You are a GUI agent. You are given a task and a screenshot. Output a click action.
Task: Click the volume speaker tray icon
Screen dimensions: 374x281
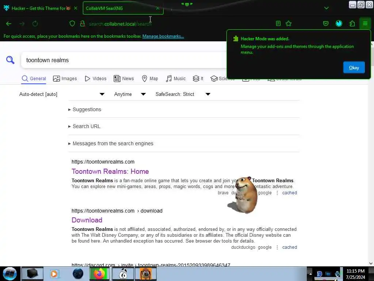[x=337, y=274]
